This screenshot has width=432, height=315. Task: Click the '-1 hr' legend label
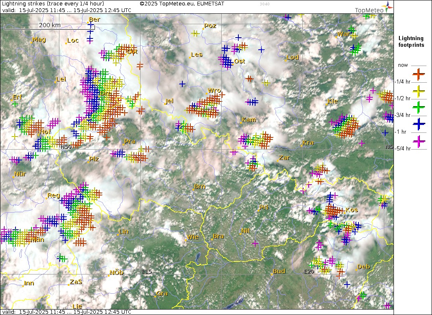(400, 132)
